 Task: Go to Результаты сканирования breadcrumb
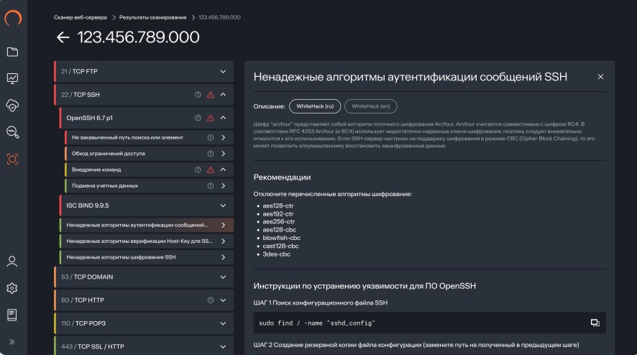(x=152, y=17)
